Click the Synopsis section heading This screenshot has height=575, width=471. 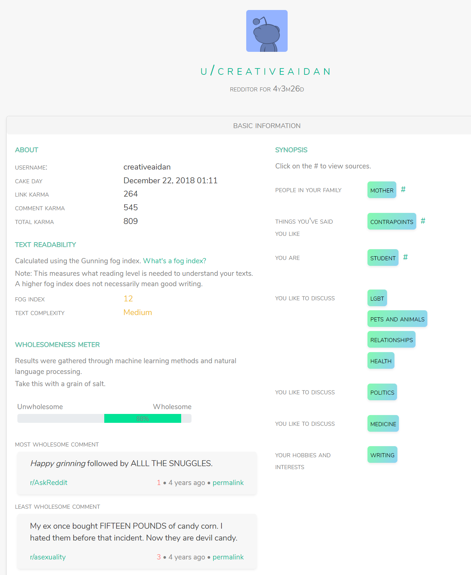pos(291,150)
